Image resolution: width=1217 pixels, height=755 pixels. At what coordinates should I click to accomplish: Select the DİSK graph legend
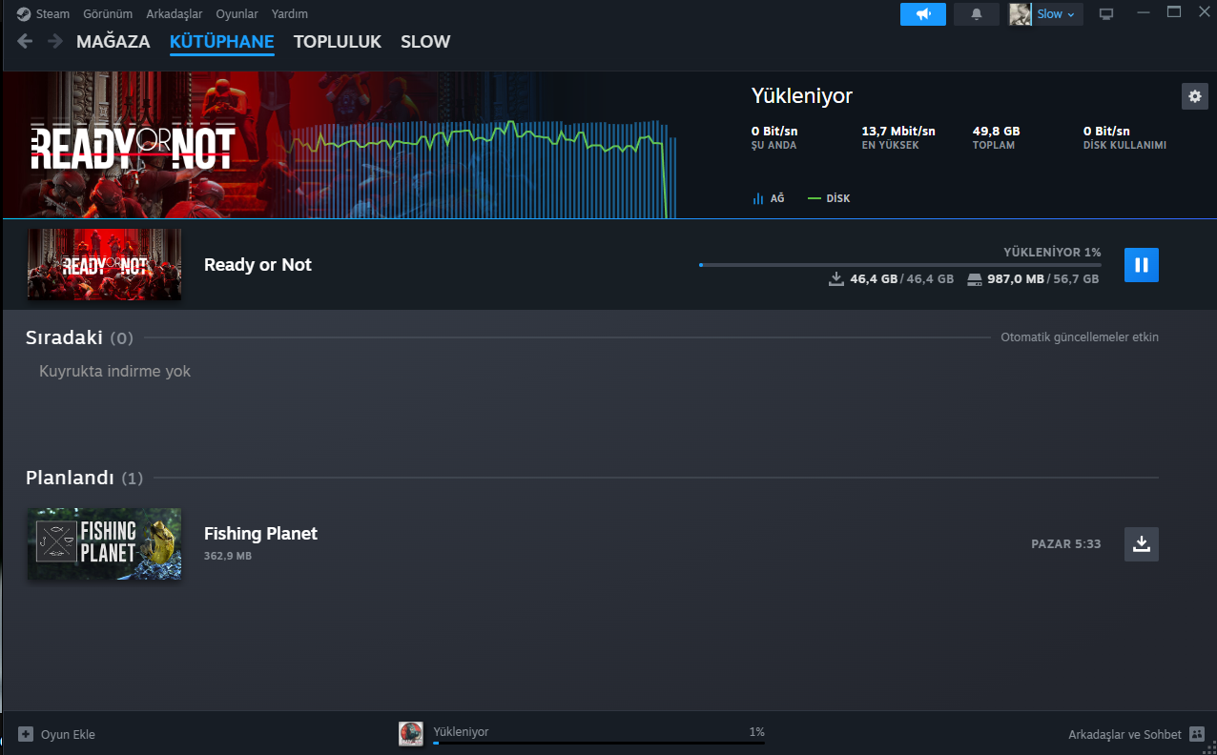coord(829,198)
